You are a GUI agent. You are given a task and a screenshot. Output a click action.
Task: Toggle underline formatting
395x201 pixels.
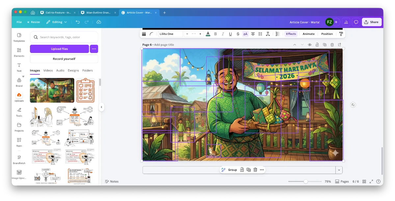[230, 34]
